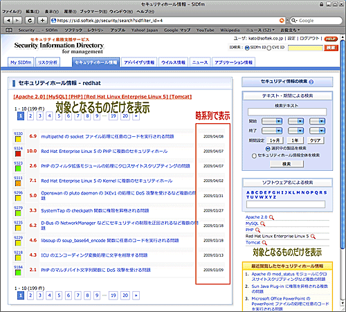Click the letter A in software alphabet index
The image size is (346, 312).
pyautogui.click(x=248, y=192)
